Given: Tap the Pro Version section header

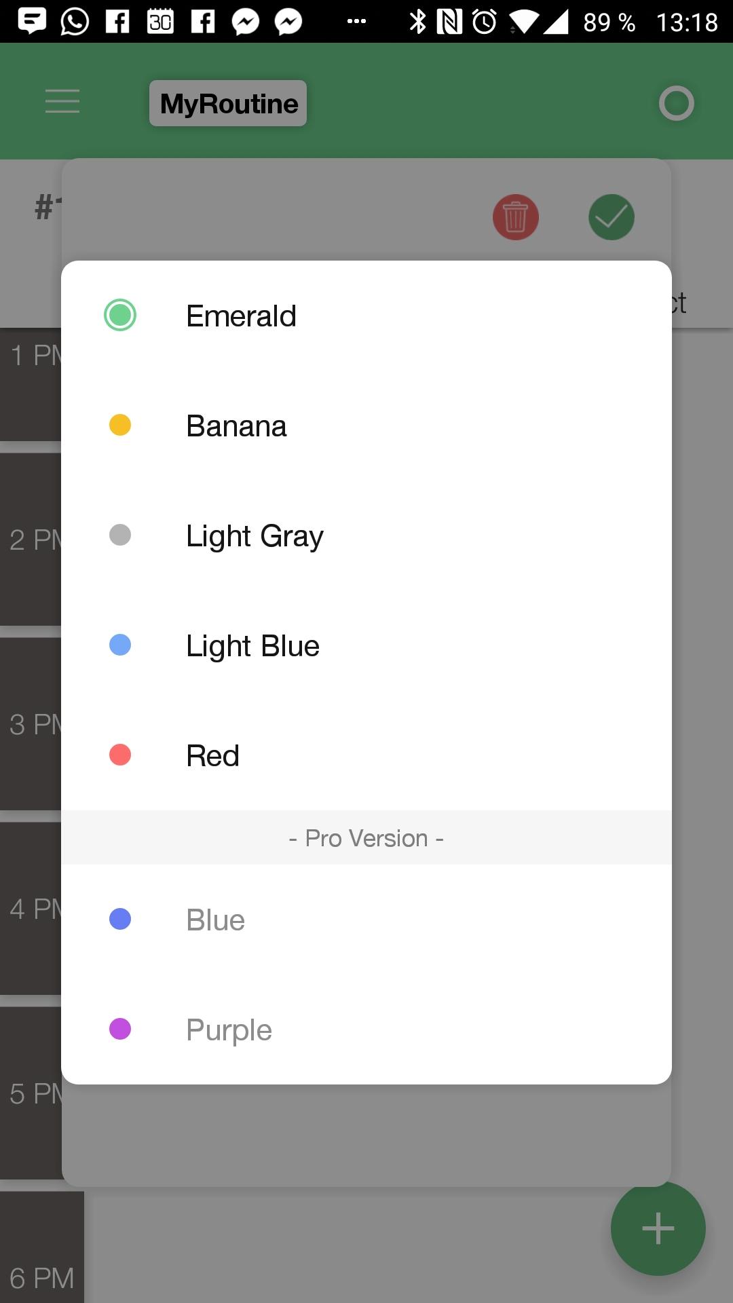Looking at the screenshot, I should click(366, 837).
